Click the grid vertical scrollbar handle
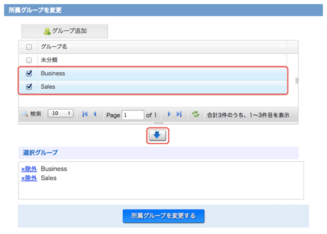Screen dimensions: 327x234 click(297, 81)
